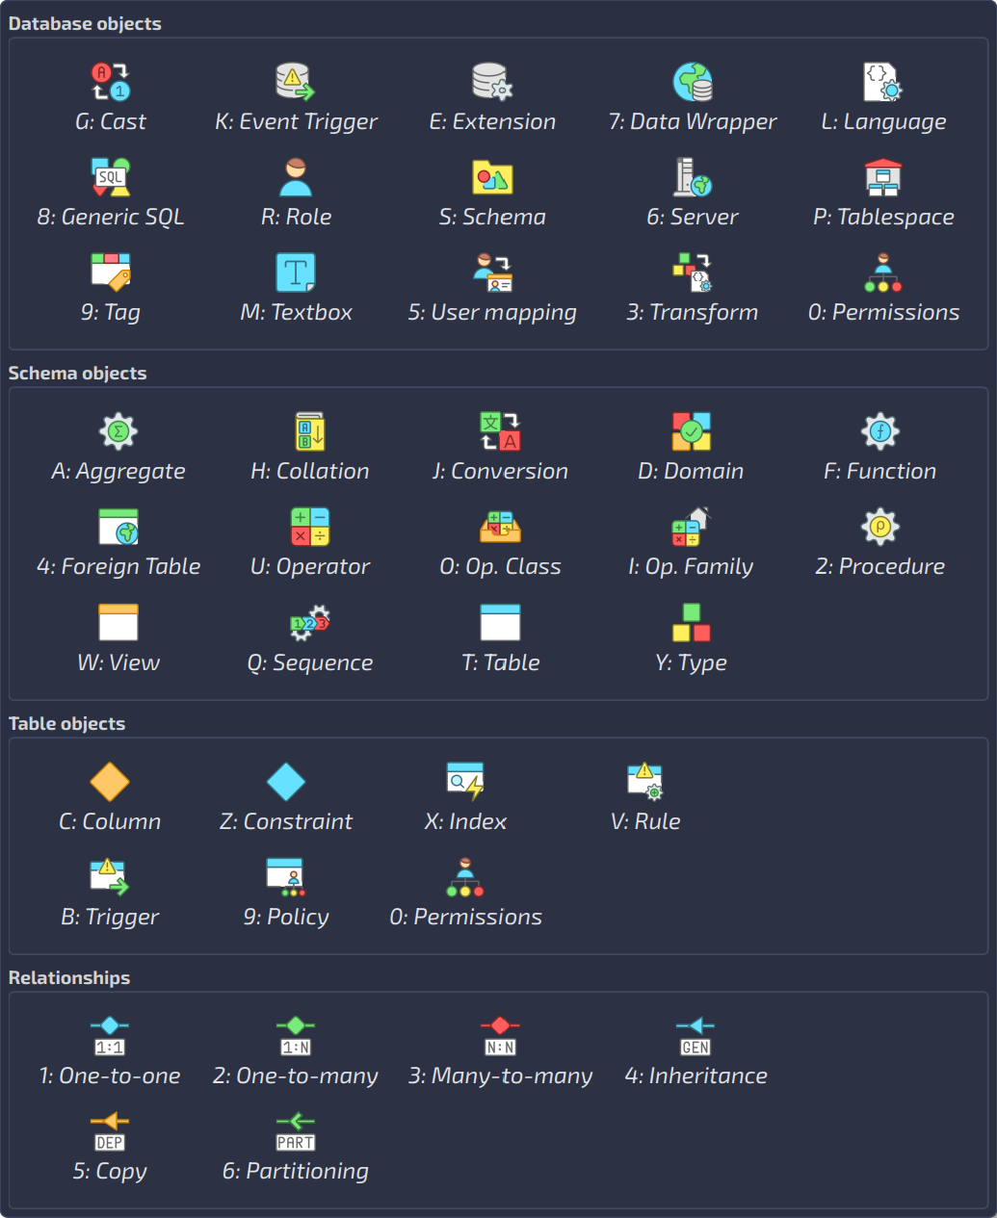Select the Data Wrapper globe icon
This screenshot has width=997, height=1218.
[693, 82]
